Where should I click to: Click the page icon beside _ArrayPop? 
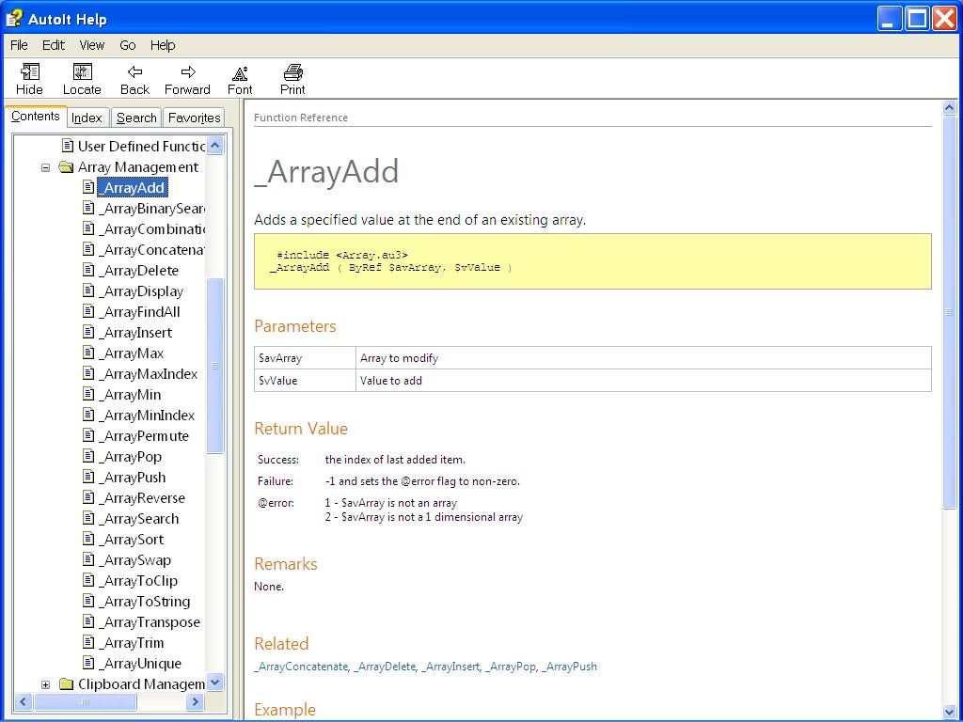pyautogui.click(x=89, y=456)
